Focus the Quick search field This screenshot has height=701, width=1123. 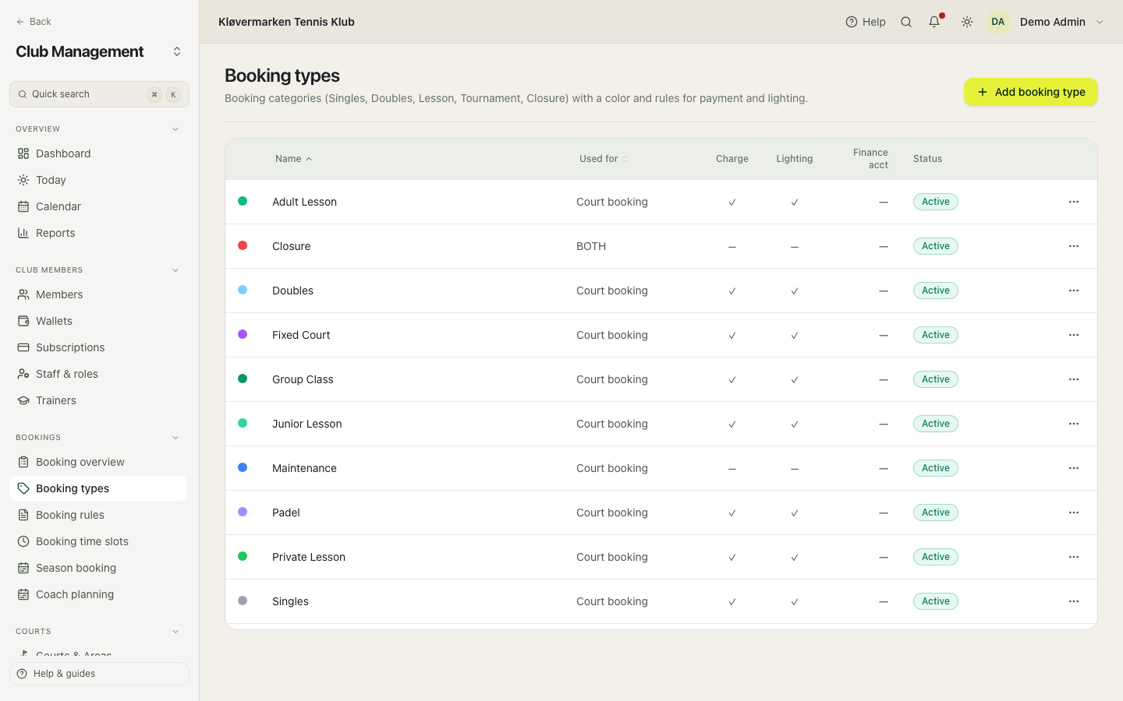point(99,94)
